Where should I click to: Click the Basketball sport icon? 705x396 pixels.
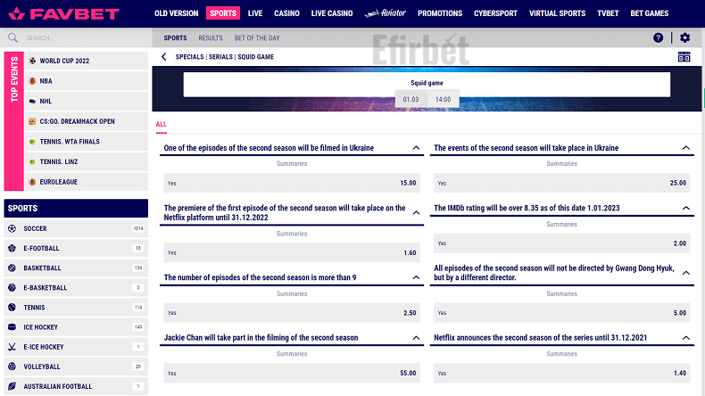(x=12, y=268)
